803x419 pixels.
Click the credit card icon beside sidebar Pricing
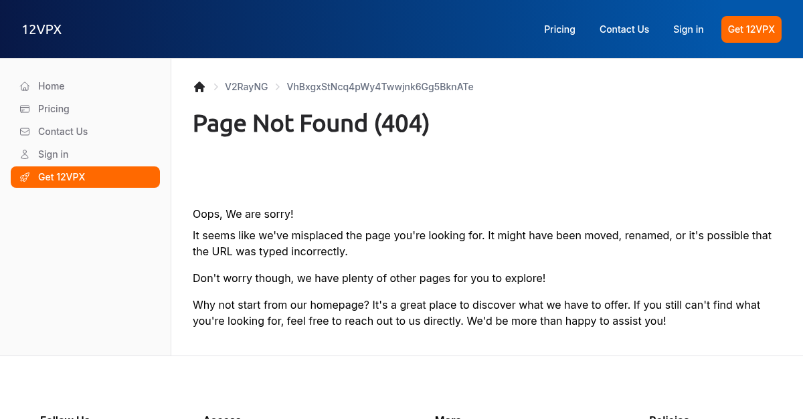[x=25, y=109]
